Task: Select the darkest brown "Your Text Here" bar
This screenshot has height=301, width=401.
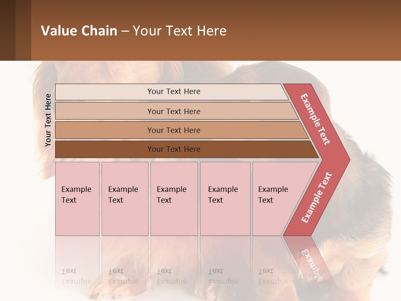Action: tap(173, 149)
